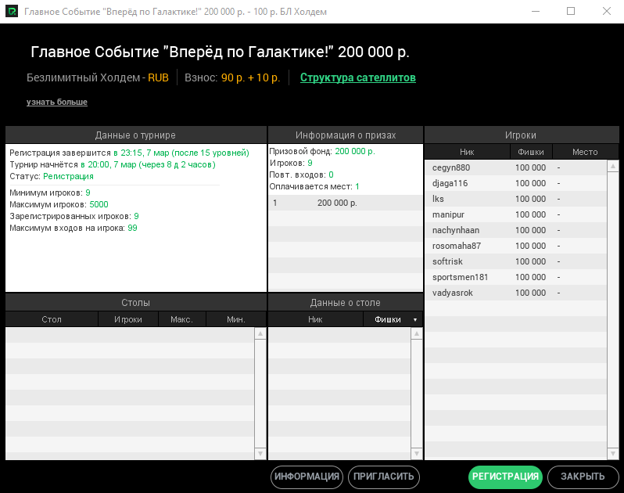
Task: Click the ЗАКРЫТЬ button
Action: pos(582,477)
